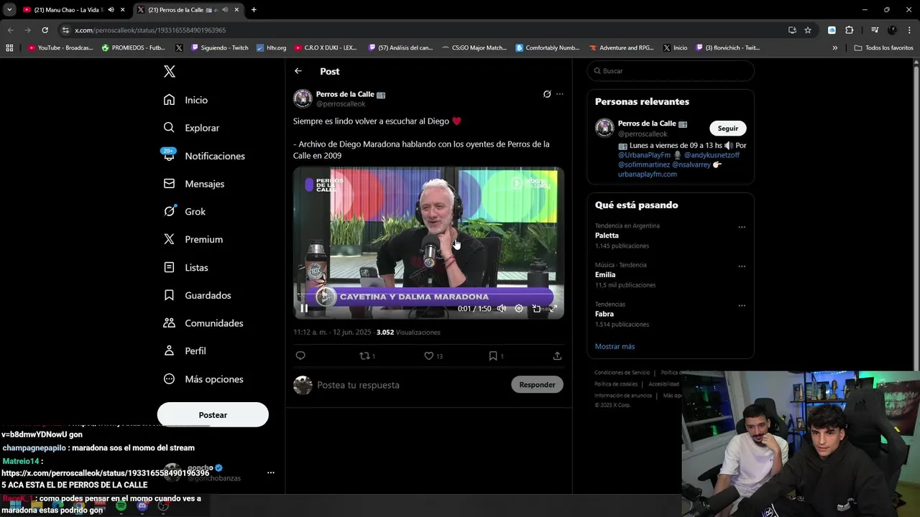This screenshot has width=920, height=517.
Task: Open the @UrbanaPlayFm mention link
Action: [644, 155]
